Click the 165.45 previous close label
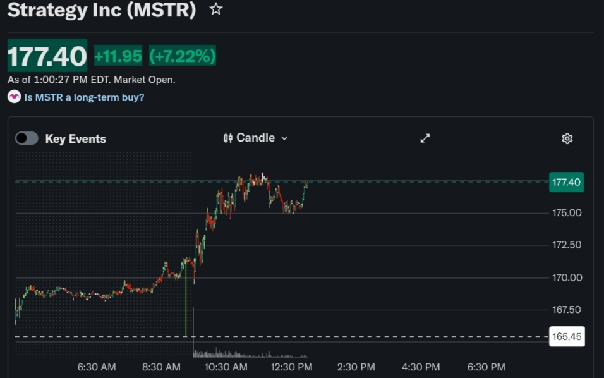Screen dimensions: 604x378 point(567,336)
